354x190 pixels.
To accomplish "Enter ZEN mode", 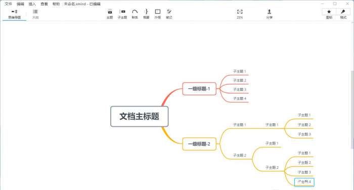I will click(x=240, y=14).
